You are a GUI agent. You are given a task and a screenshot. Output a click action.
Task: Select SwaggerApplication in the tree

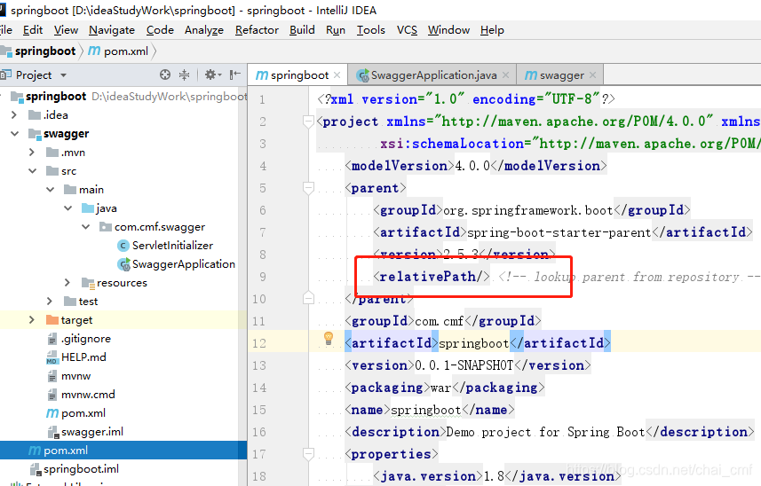[184, 264]
